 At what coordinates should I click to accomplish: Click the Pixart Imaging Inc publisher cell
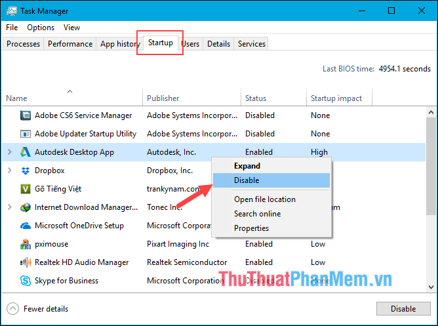coord(178,244)
